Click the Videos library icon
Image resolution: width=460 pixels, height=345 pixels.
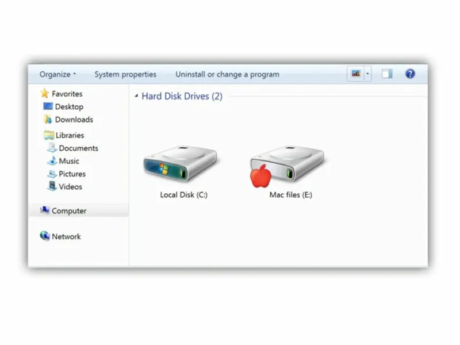[x=52, y=186]
